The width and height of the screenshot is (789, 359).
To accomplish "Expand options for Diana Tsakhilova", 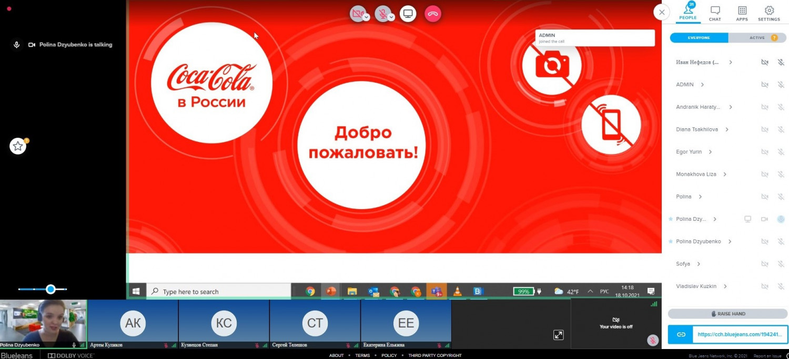I will 727,129.
